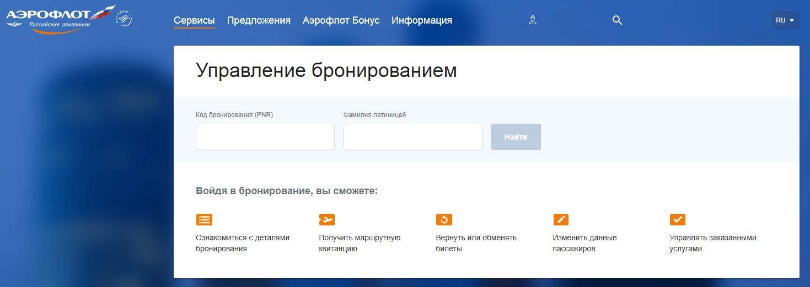Expand the RU language dropdown
This screenshot has height=287, width=810.
pos(785,20)
